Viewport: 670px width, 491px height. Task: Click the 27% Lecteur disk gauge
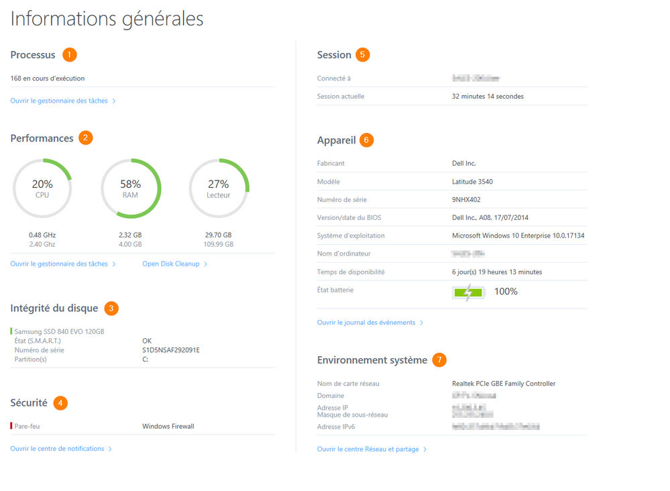click(x=219, y=188)
